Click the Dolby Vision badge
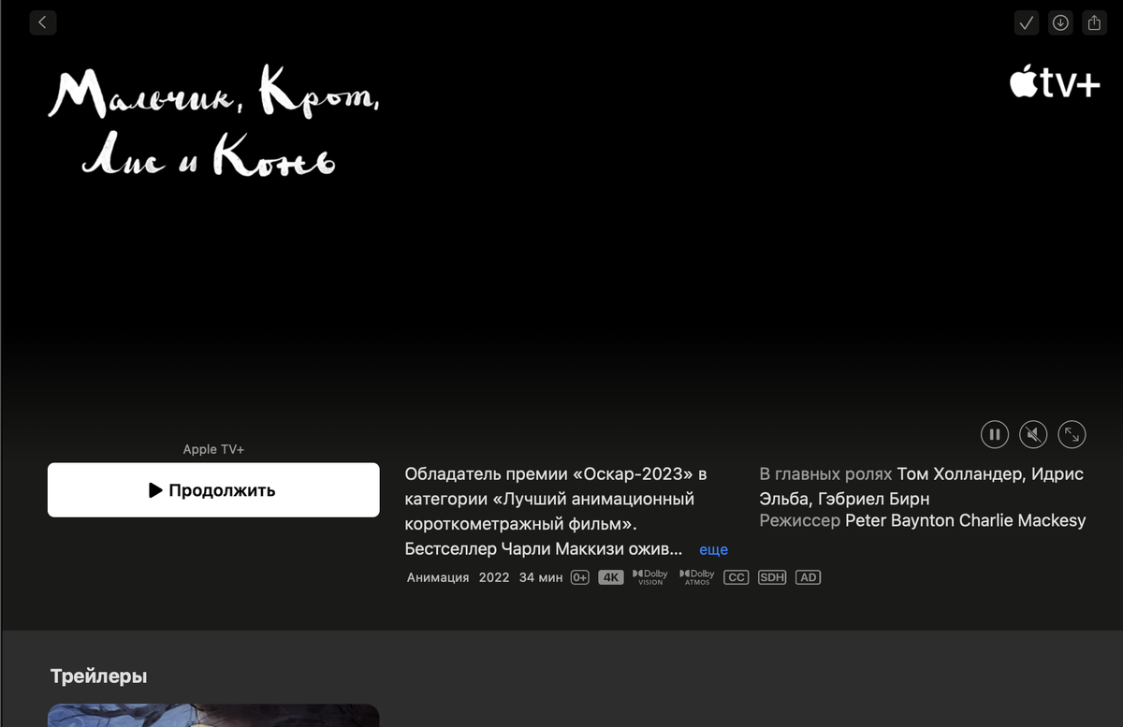This screenshot has width=1123, height=727. point(650,577)
